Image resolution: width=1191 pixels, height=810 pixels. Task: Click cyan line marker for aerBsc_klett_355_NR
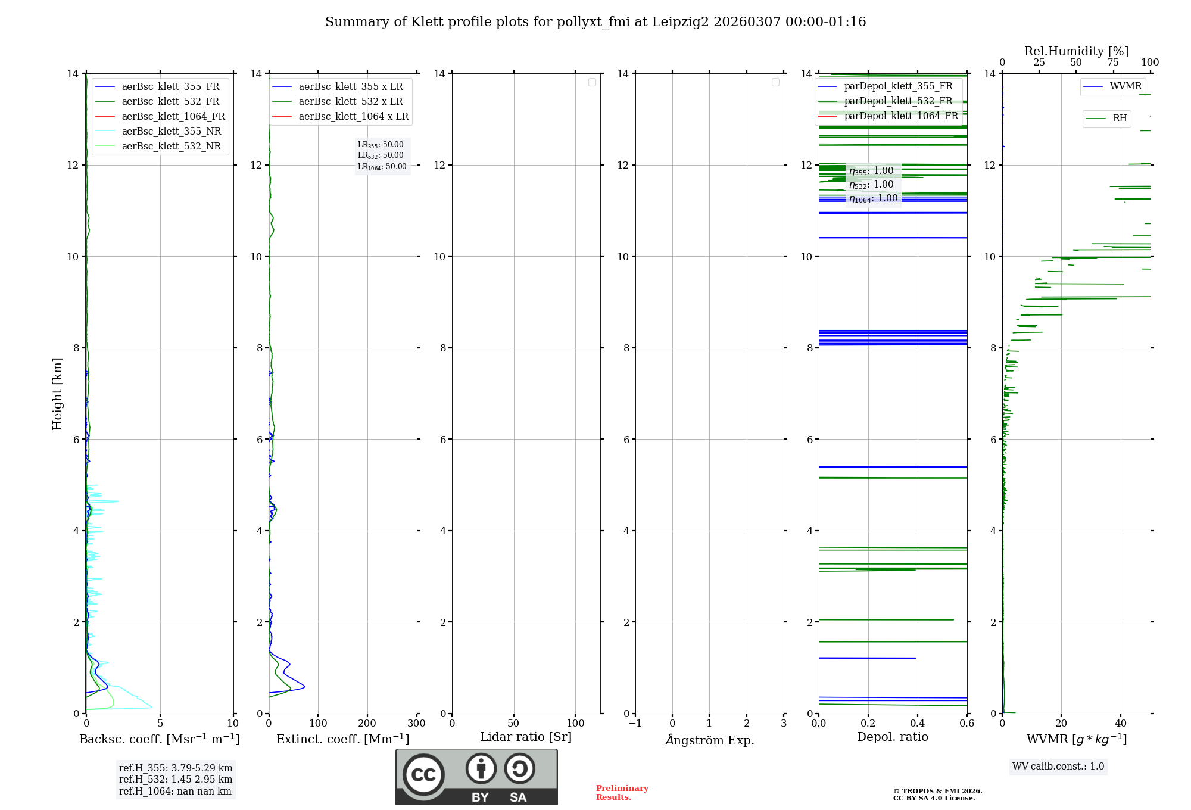[105, 132]
